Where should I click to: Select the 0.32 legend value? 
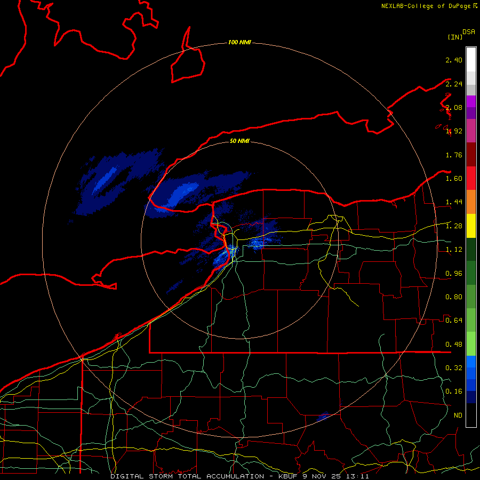(454, 368)
